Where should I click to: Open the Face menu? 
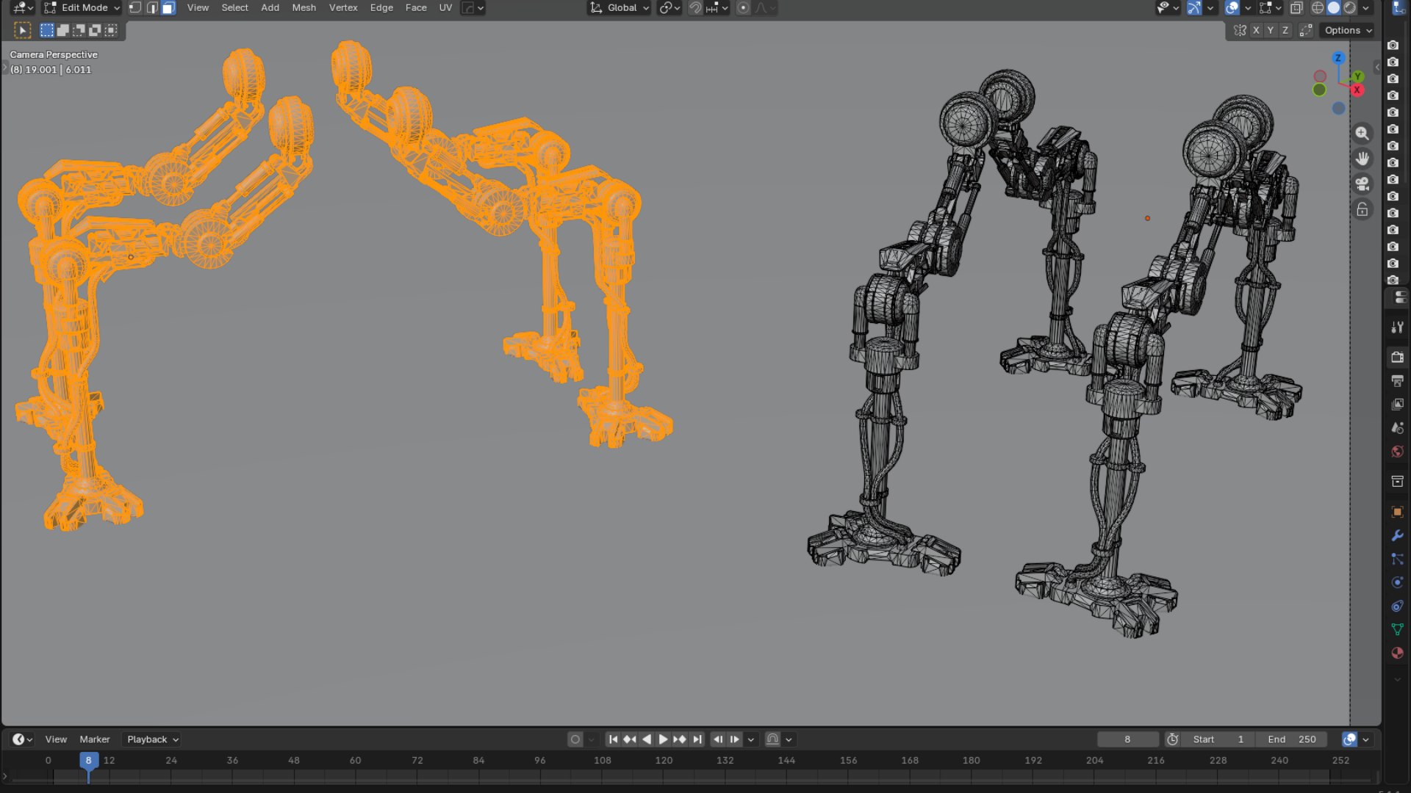click(x=416, y=8)
